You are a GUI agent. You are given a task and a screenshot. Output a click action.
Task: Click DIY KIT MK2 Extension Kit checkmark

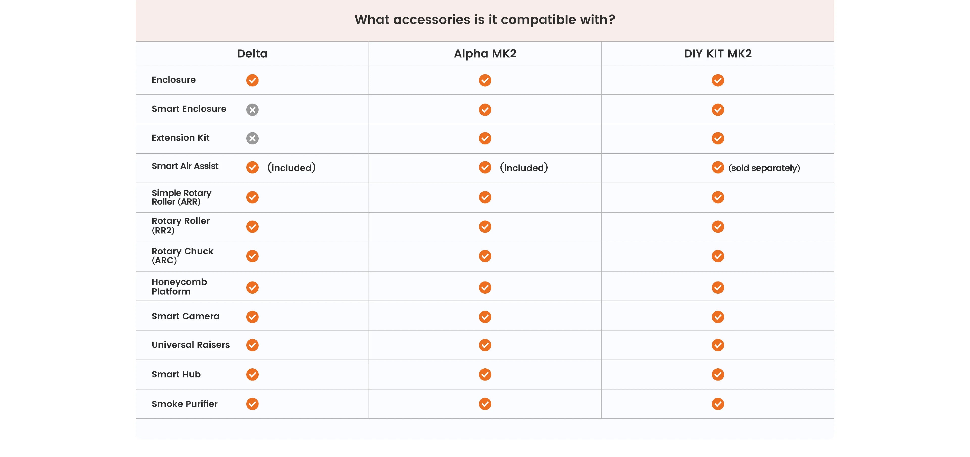tap(718, 138)
